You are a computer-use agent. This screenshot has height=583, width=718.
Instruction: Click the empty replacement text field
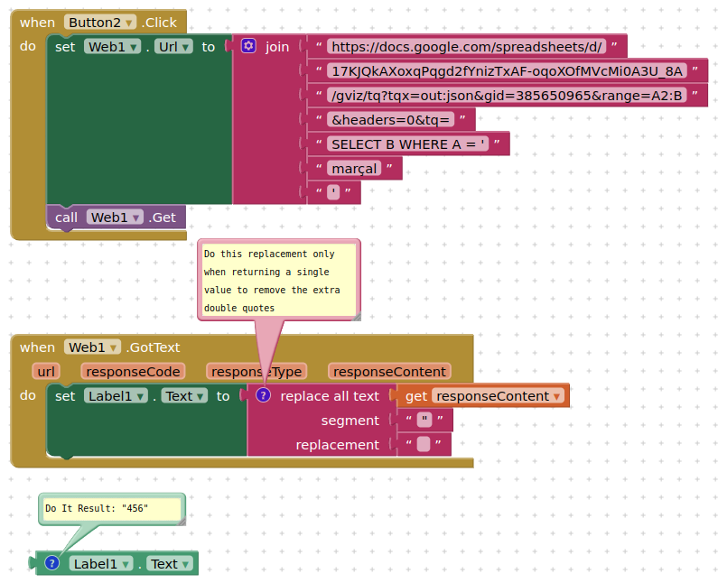(x=423, y=445)
